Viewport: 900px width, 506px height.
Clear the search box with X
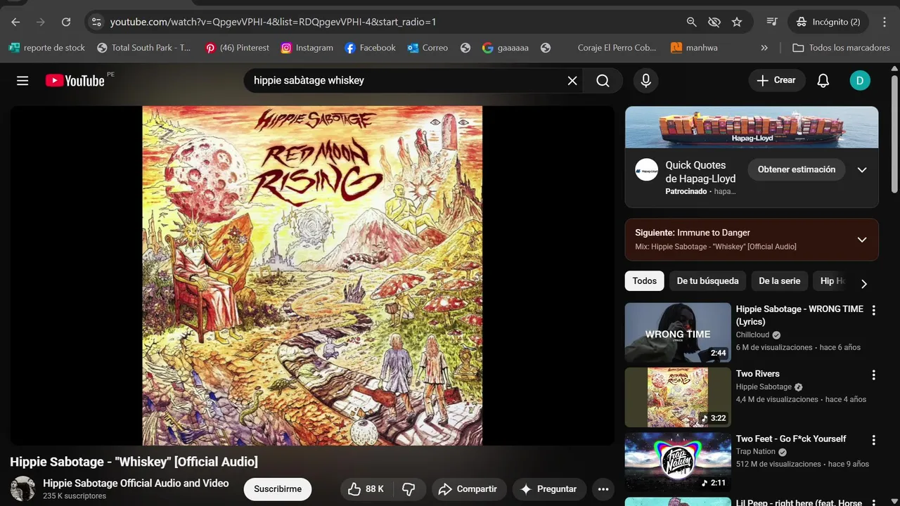tap(572, 81)
